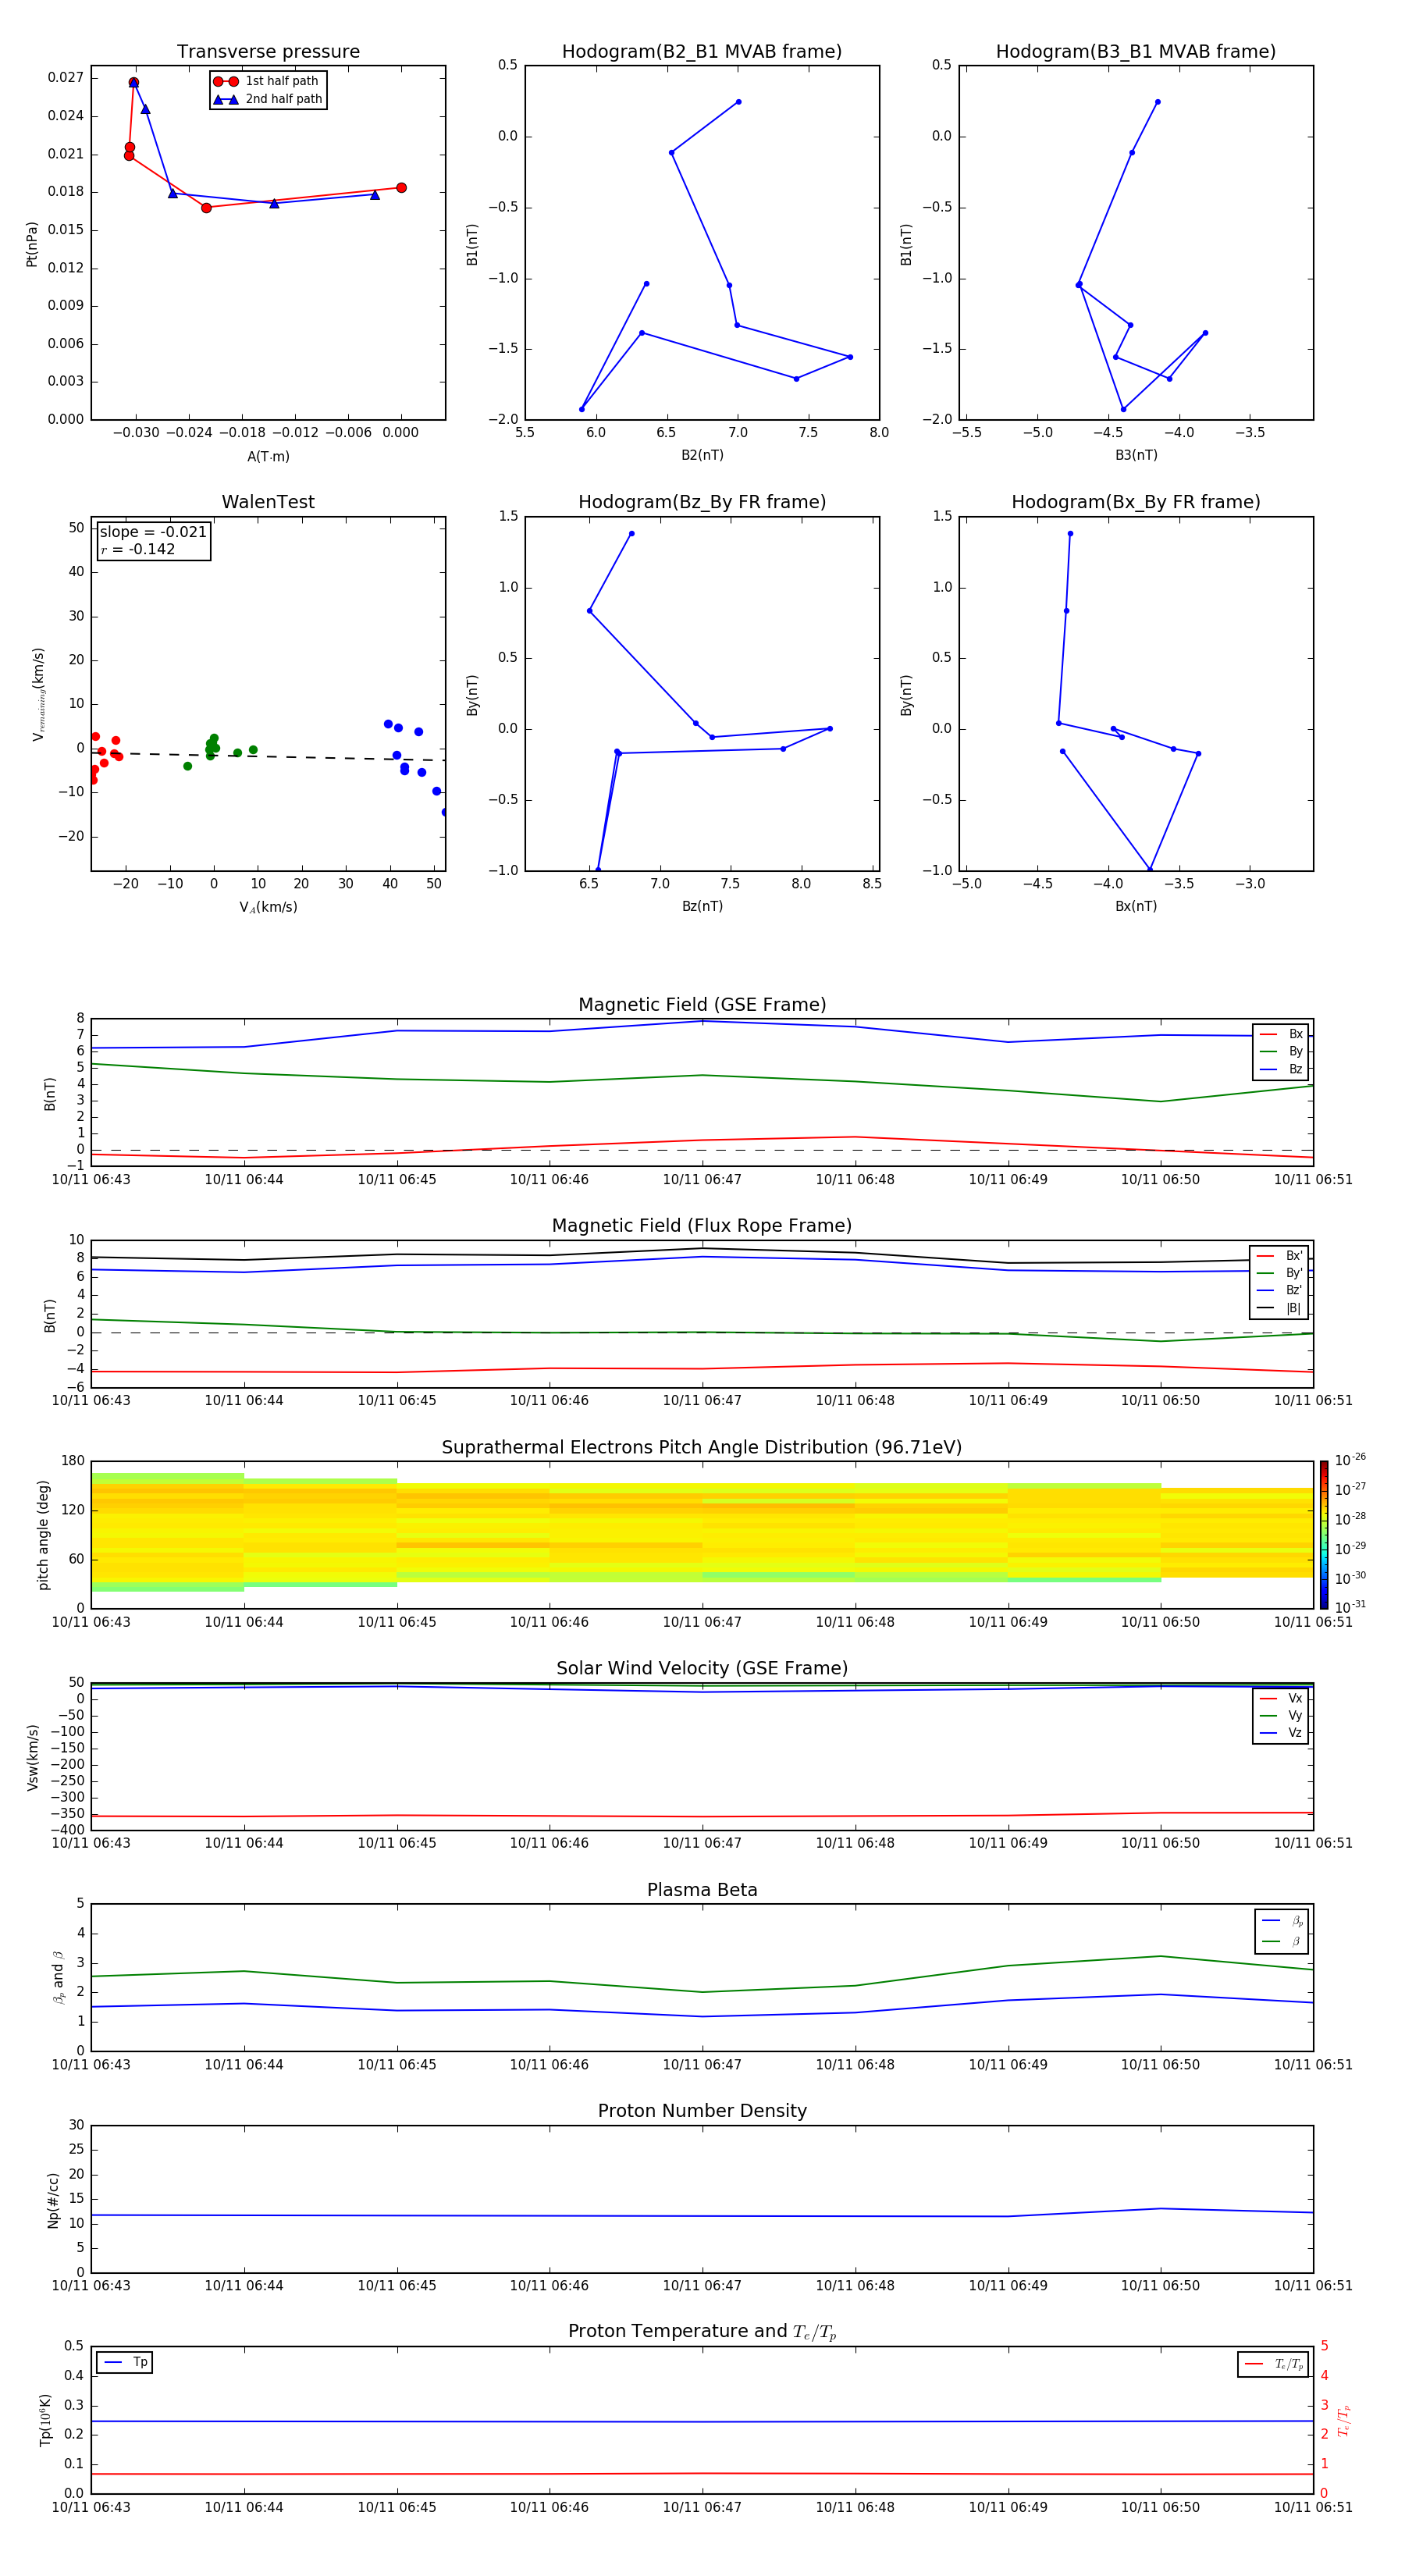Click the 'Np(#/cc)' axis label
Image resolution: width=1405 pixels, height=2576 pixels.
coord(53,2200)
